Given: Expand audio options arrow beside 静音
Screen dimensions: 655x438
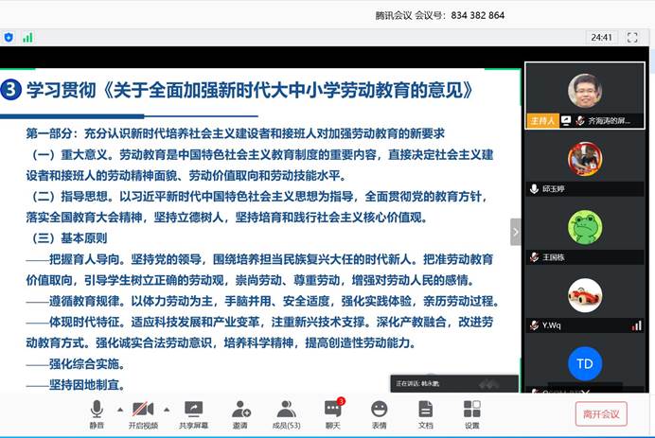Looking at the screenshot, I should point(119,410).
